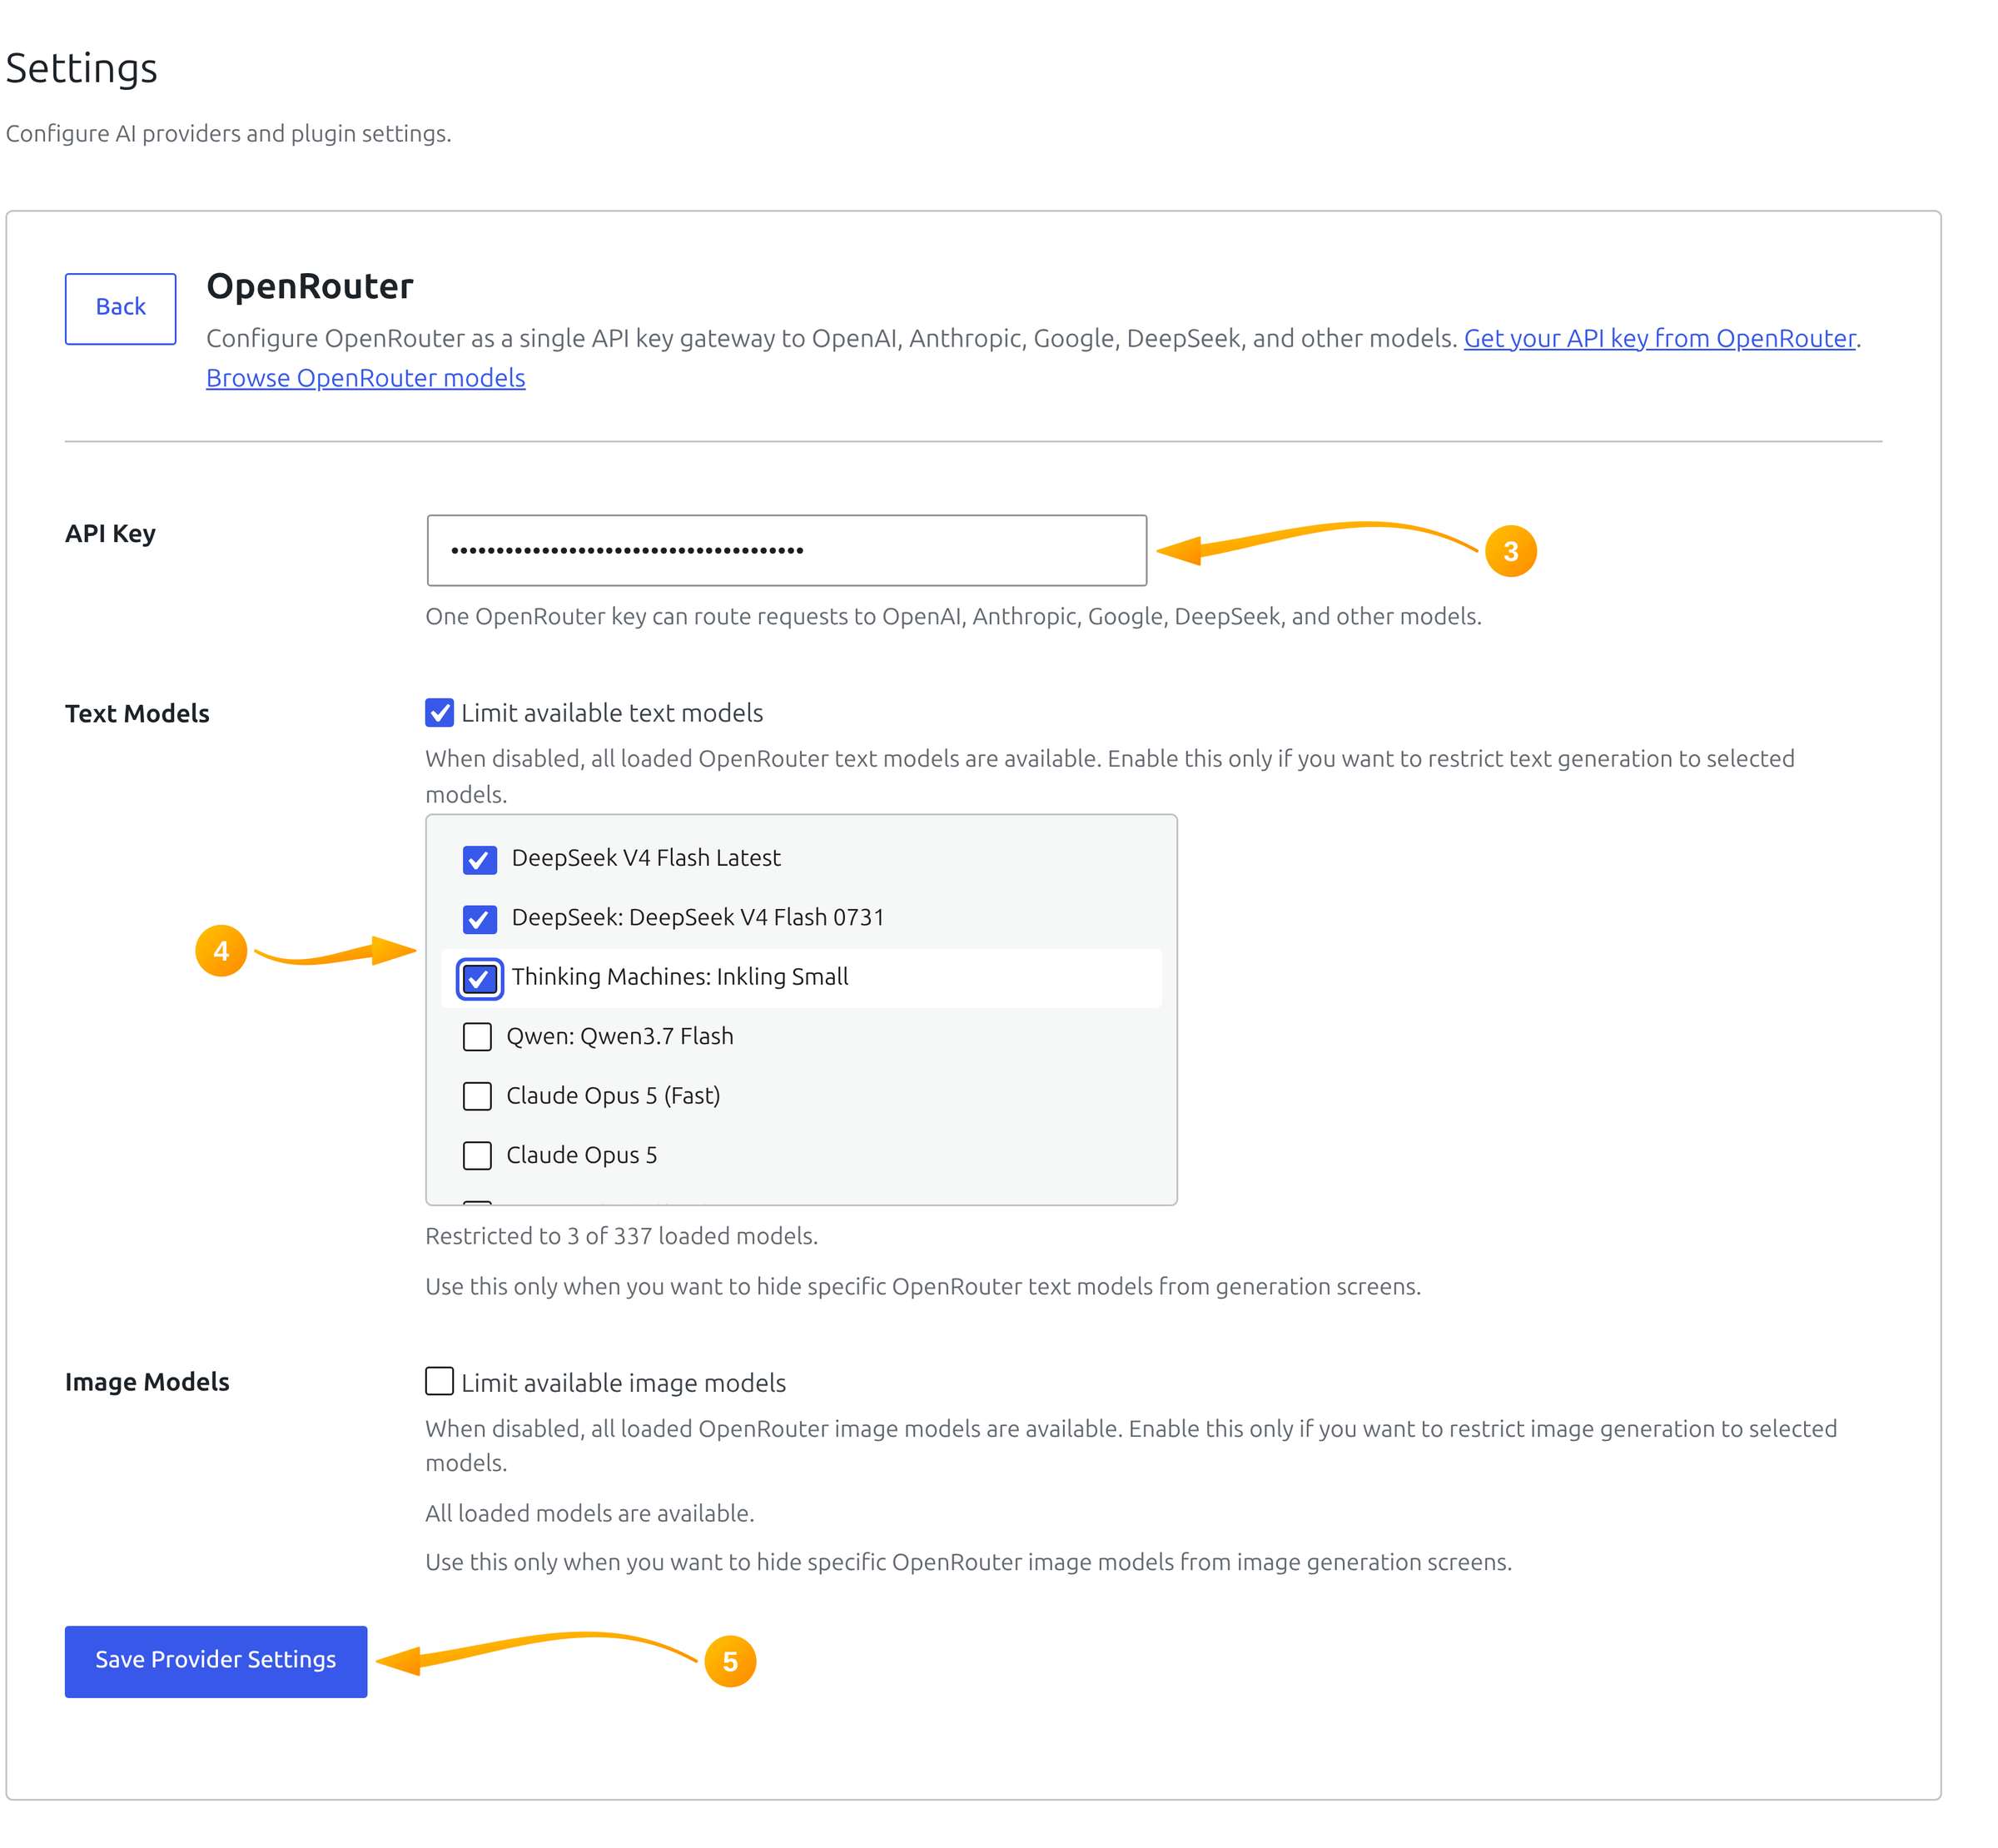Uncheck Thinking Machines: Inkling Small model

[x=479, y=978]
